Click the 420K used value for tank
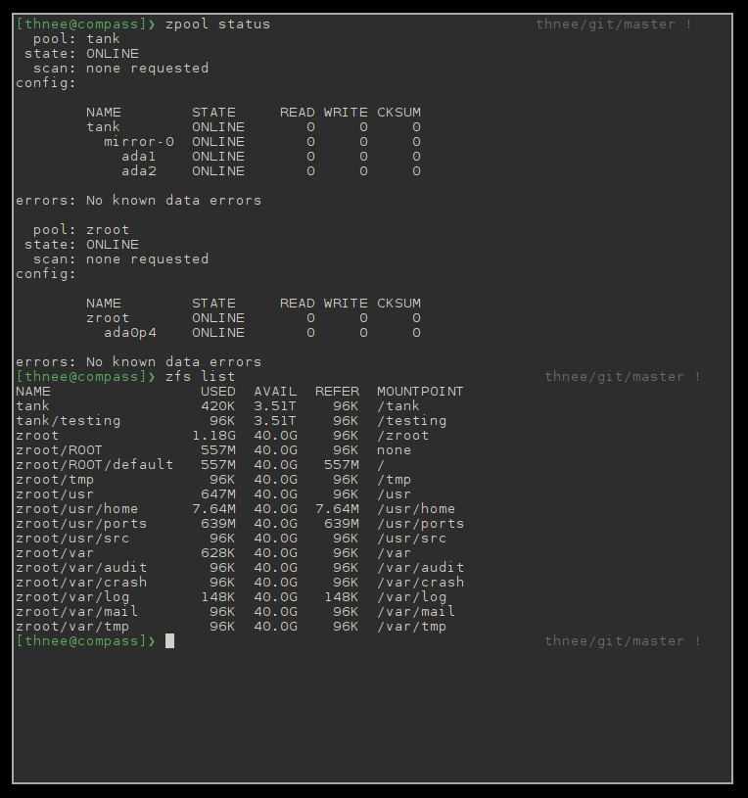 (x=217, y=405)
